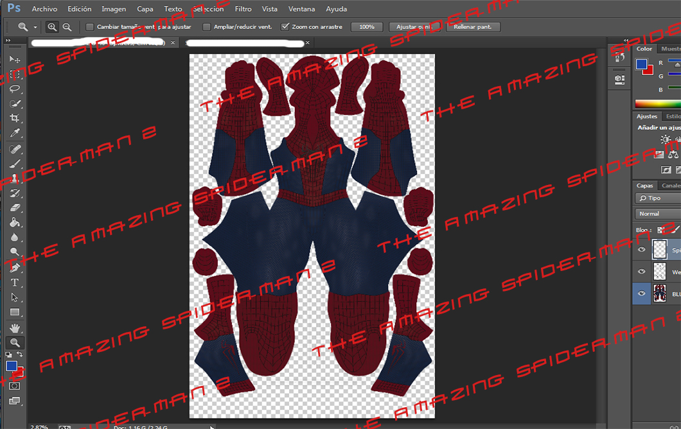
Task: Select the Hand tool
Action: 15,328
